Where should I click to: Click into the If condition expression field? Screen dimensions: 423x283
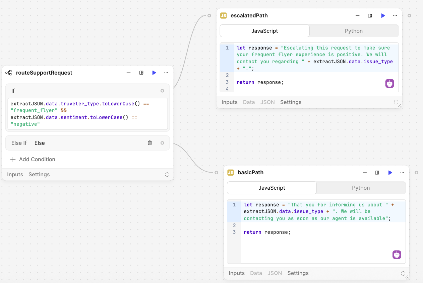click(87, 114)
